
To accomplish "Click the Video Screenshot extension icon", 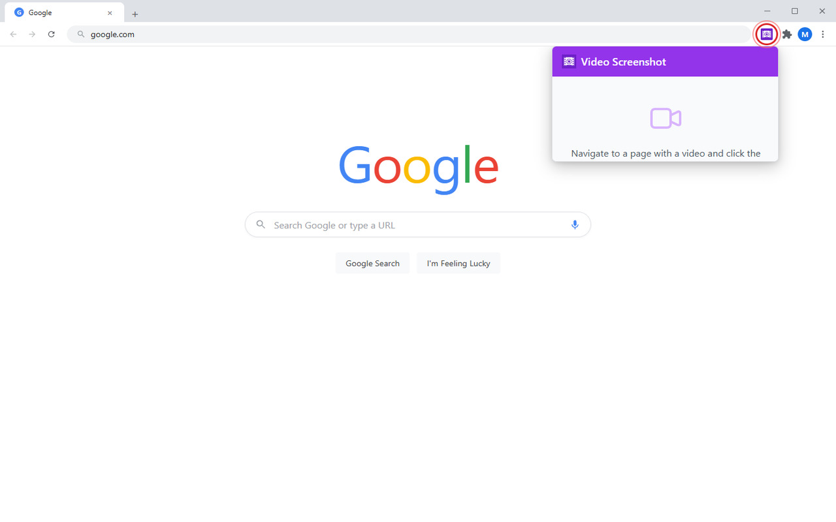I will tap(766, 34).
